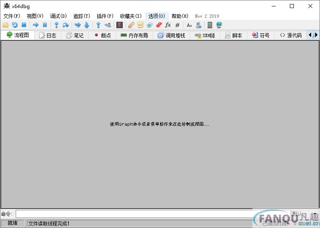Screen dimensions: 320x228
Task: Click the open file folder icon
Action: [x=6, y=25]
